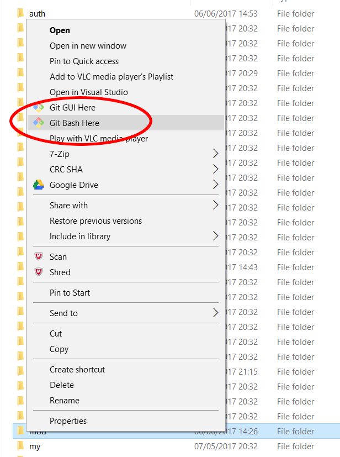Choose Open from the context menu

[126, 30]
